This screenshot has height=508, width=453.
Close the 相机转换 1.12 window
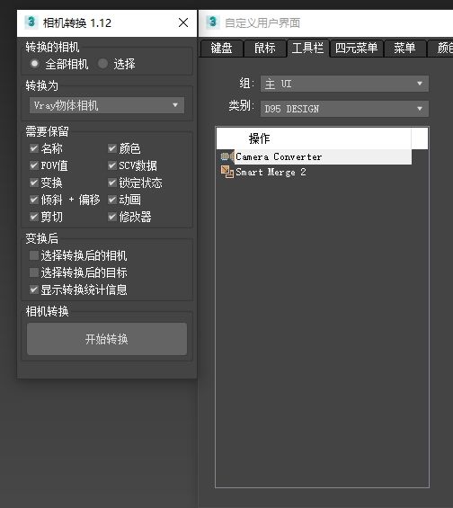click(x=183, y=22)
